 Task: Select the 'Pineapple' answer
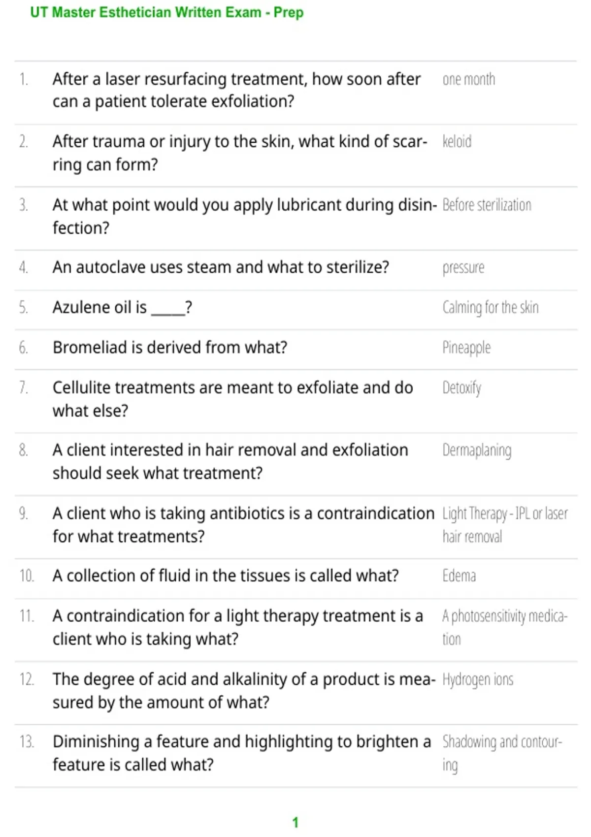coord(466,348)
